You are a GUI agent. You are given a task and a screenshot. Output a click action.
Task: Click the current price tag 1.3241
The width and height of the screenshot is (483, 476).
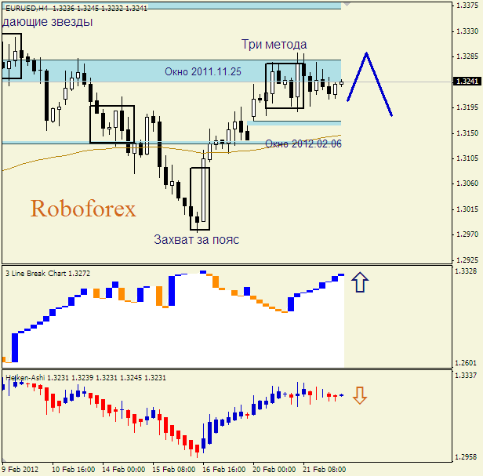pyautogui.click(x=467, y=81)
